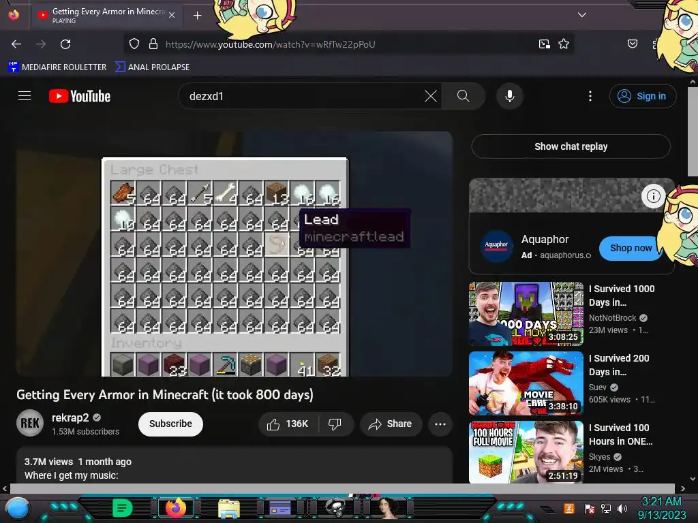Click the Skyes channel name
Screen dimensions: 698x523
(x=599, y=456)
